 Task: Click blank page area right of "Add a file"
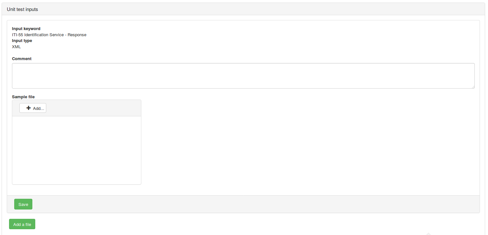[x=226, y=224]
